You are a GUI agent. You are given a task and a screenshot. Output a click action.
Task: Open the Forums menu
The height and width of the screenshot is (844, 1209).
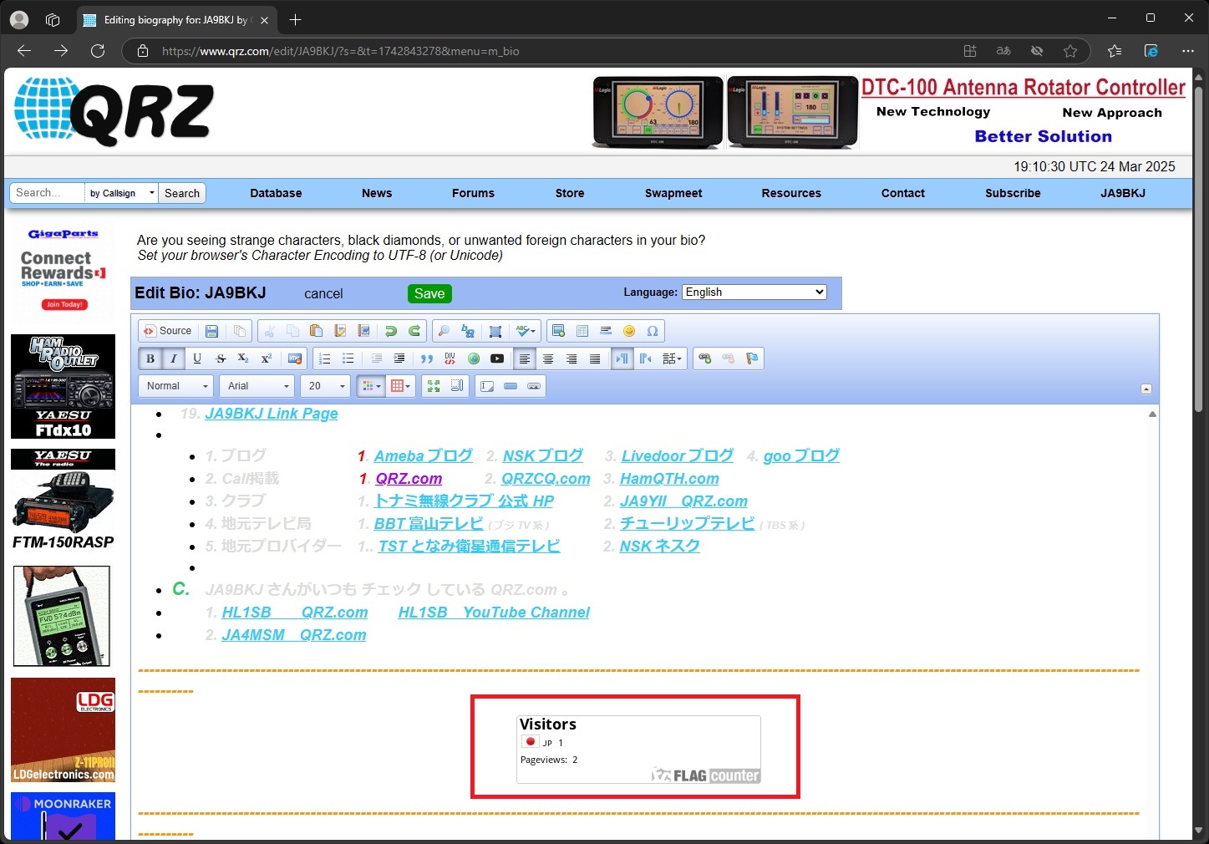tap(474, 193)
